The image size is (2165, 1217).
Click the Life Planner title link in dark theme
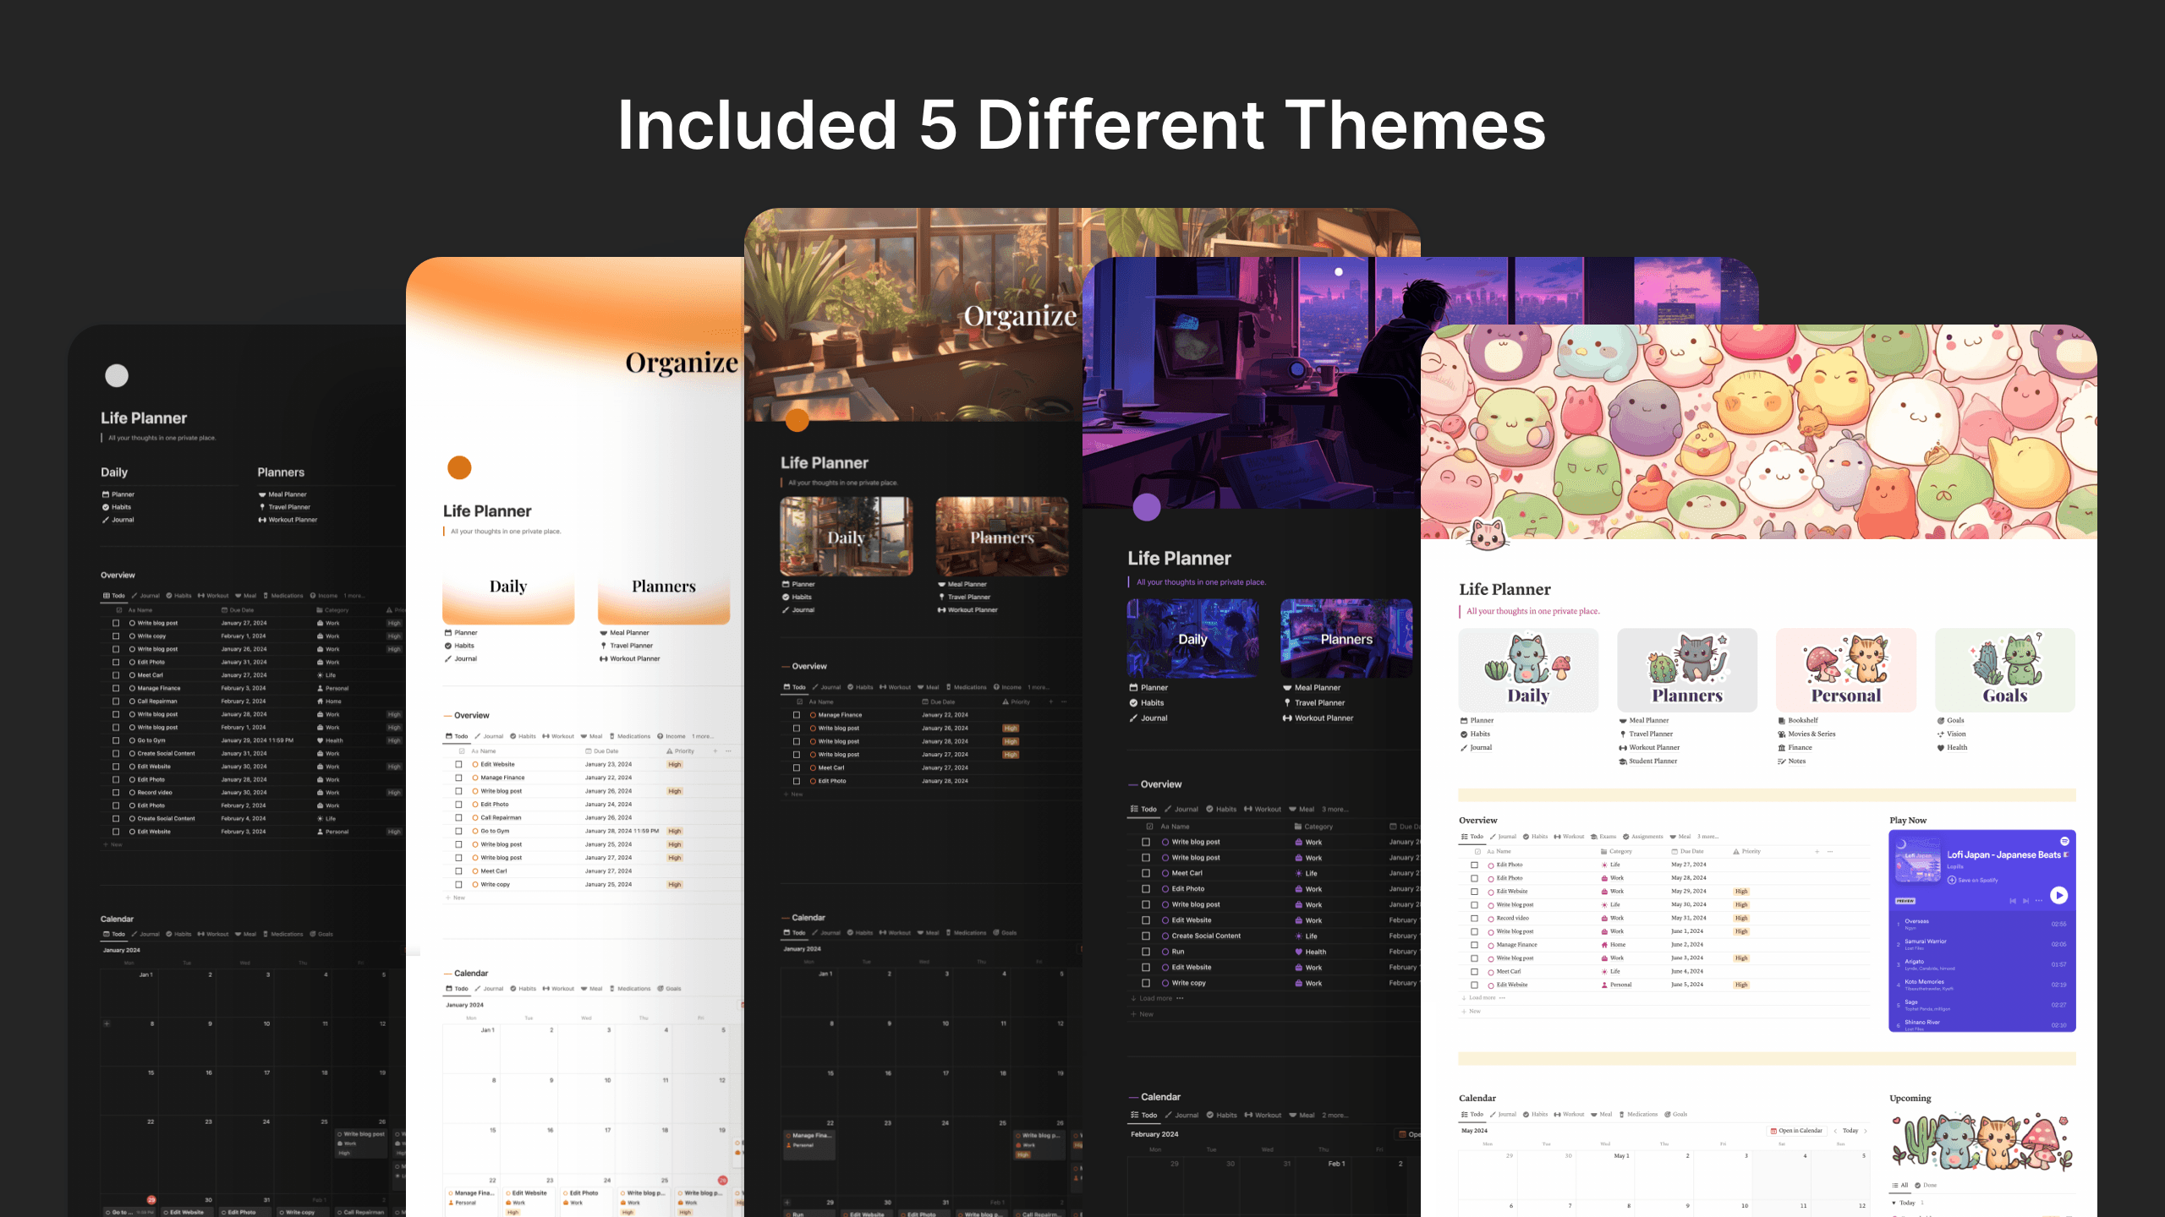tap(145, 417)
